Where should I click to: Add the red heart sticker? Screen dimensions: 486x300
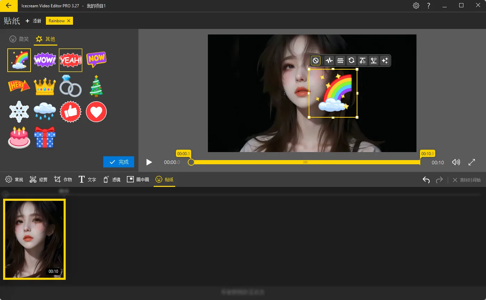click(x=96, y=112)
